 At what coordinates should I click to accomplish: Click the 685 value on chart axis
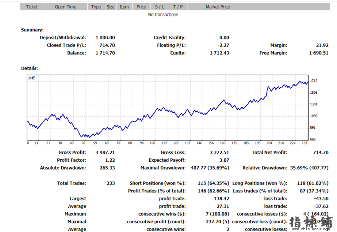313,139
